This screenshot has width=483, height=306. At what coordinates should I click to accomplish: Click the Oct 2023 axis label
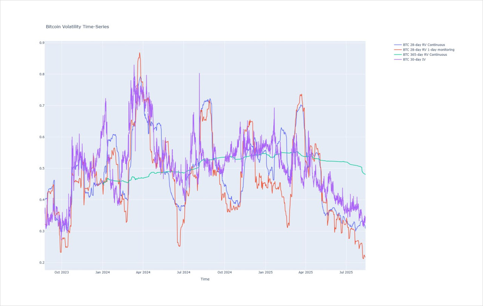click(x=61, y=272)
